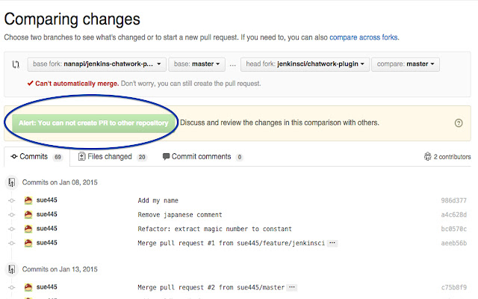Click sue445 avatar beside Add my name
The image size is (478, 299).
28,200
